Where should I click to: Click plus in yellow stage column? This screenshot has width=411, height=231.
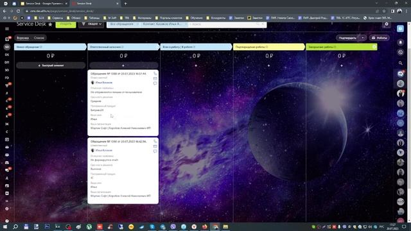tap(268, 65)
